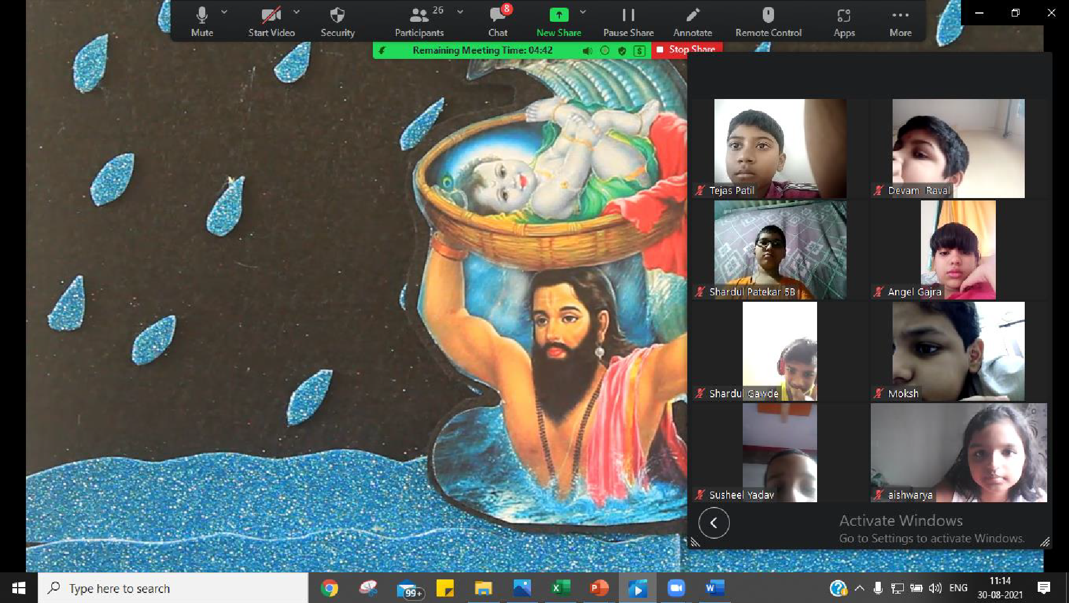Open Google Chrome from taskbar

click(x=330, y=588)
